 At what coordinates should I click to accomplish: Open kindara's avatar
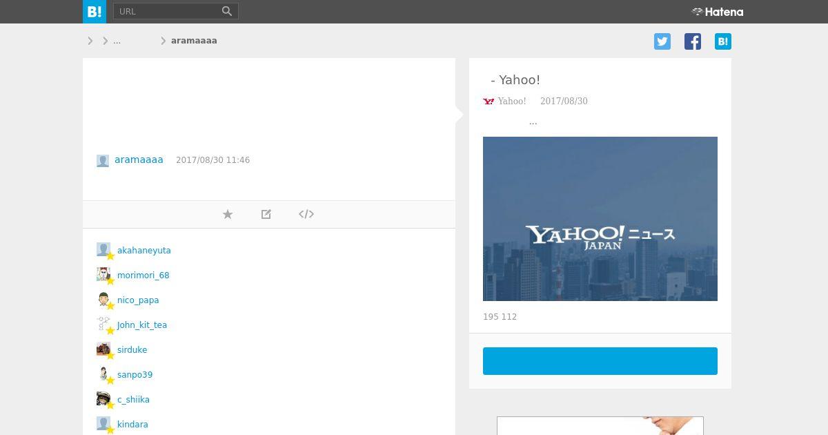[103, 424]
